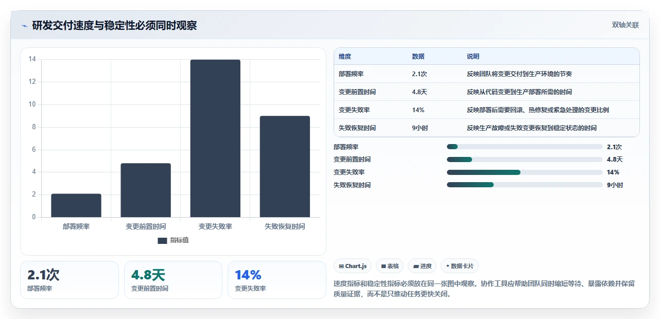Click the 2.1次 cell in the table
The image size is (660, 319).
tap(420, 74)
